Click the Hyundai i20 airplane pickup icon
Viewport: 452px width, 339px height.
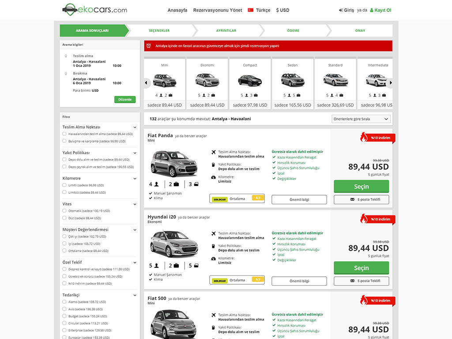point(213,234)
